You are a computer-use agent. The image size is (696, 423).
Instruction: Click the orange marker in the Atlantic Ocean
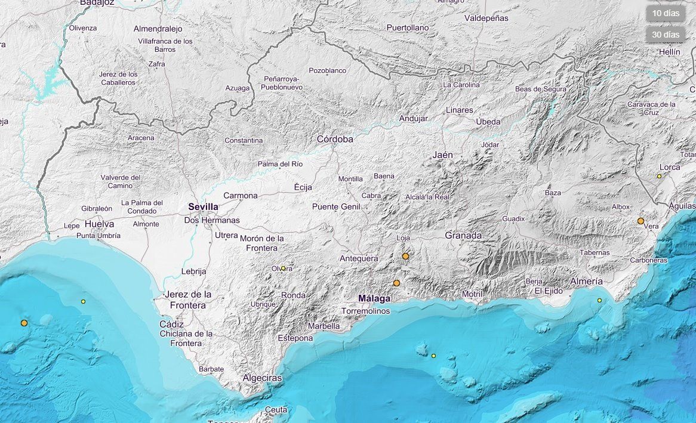click(x=24, y=323)
